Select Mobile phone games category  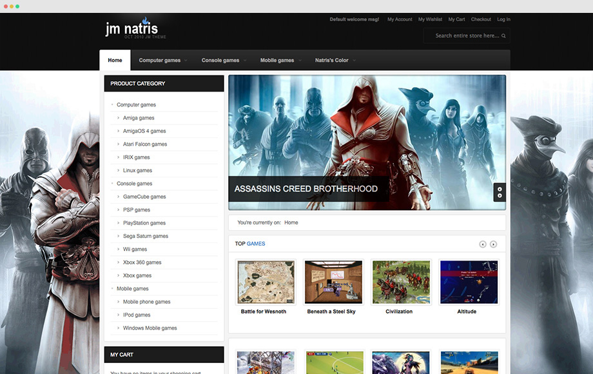click(x=147, y=302)
